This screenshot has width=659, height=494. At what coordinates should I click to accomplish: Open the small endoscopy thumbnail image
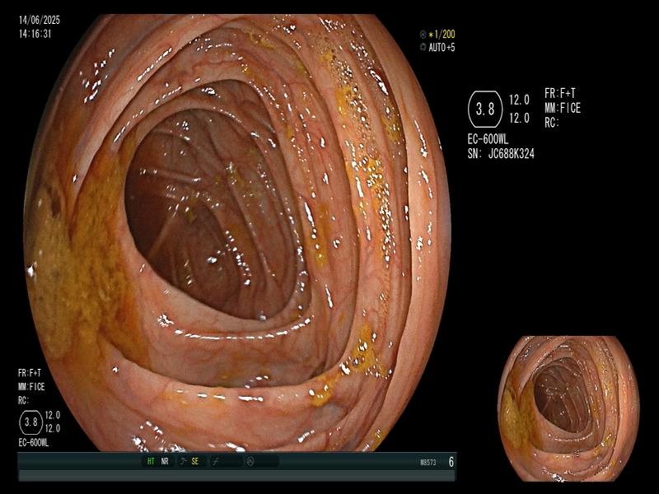click(x=568, y=408)
